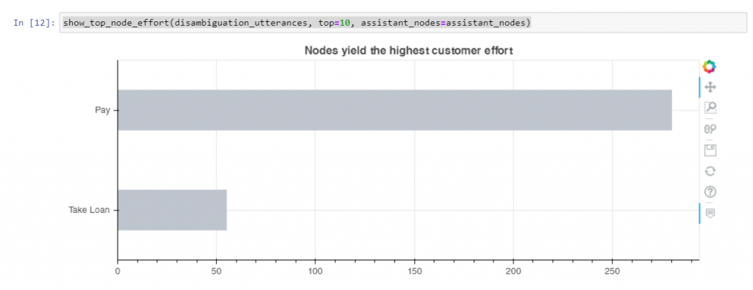Open the Bokeh help question-mark icon
This screenshot has height=290, width=753.
(x=710, y=192)
